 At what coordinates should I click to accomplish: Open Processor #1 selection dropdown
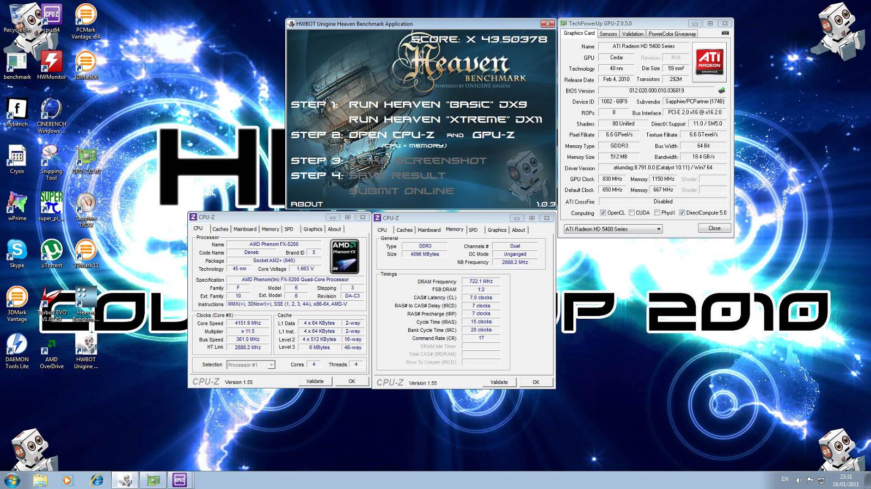click(251, 365)
